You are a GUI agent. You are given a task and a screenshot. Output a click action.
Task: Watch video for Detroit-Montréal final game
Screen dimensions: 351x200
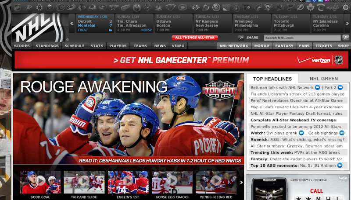click(111, 30)
